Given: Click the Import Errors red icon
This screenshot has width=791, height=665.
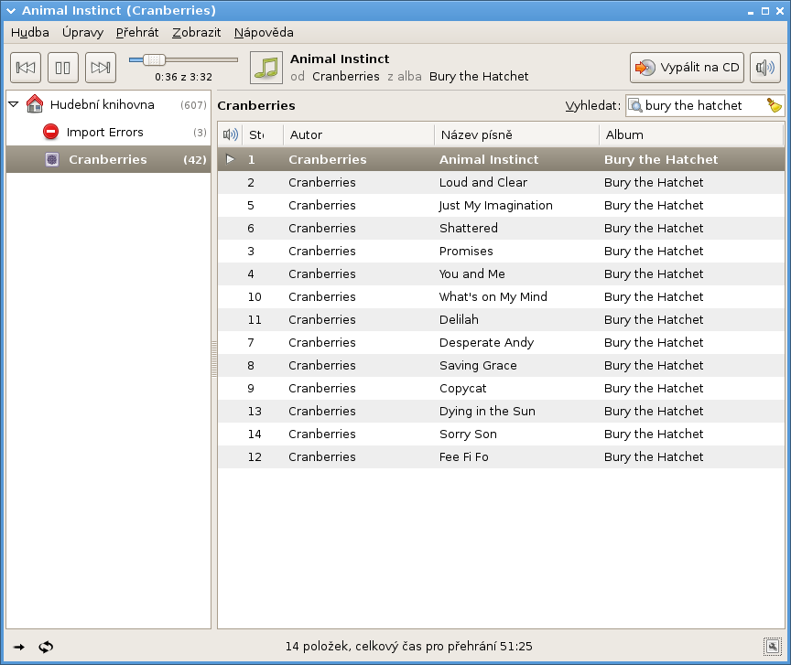Looking at the screenshot, I should [x=51, y=132].
